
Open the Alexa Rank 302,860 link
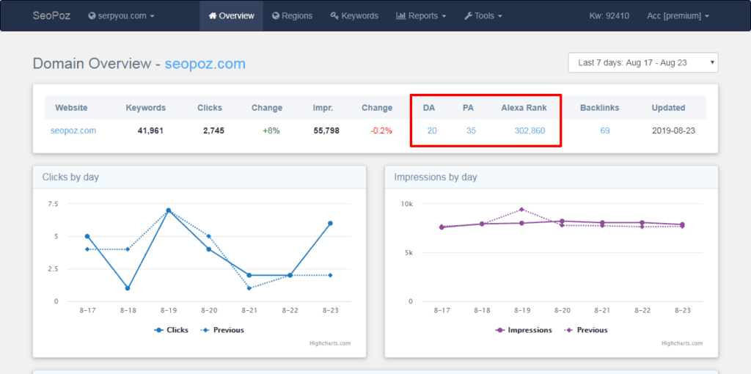530,131
